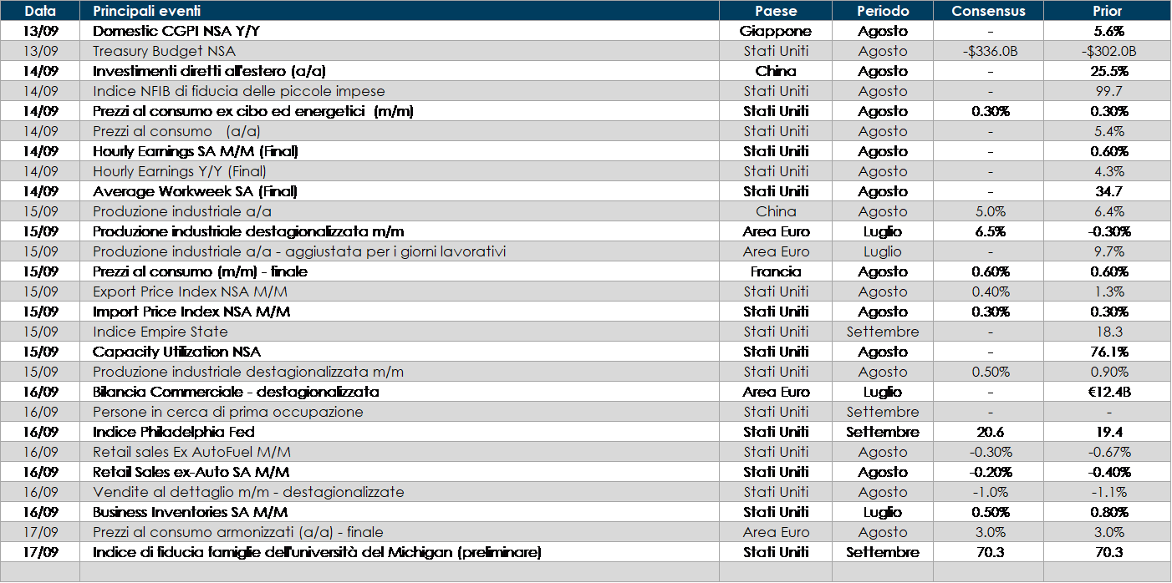The height and width of the screenshot is (583, 1172).
Task: Select the 18.3 prior value
Action: coord(1108,332)
